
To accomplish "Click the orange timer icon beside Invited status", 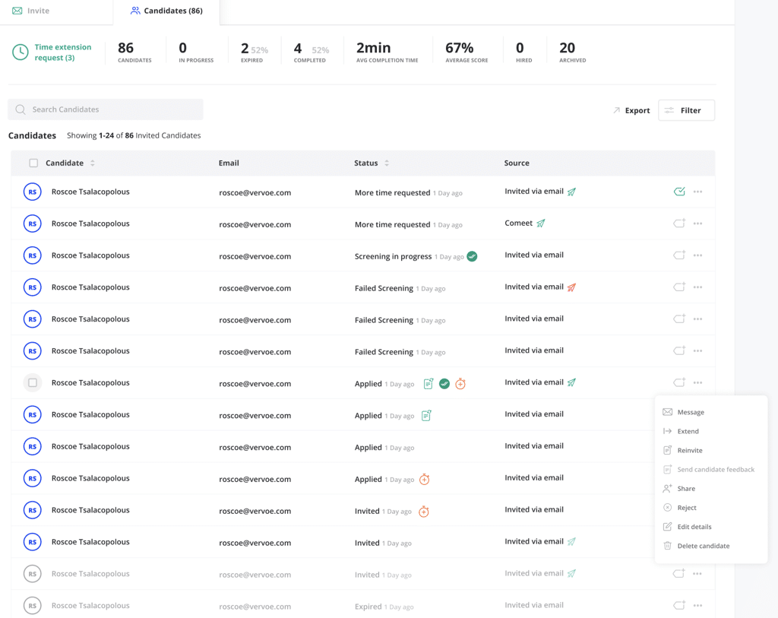I will 424,512.
